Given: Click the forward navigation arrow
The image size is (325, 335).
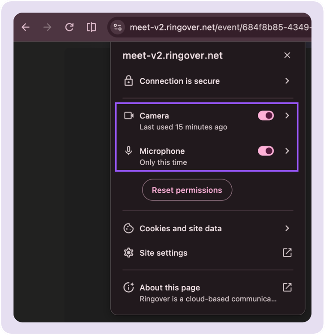Looking at the screenshot, I should coord(47,27).
